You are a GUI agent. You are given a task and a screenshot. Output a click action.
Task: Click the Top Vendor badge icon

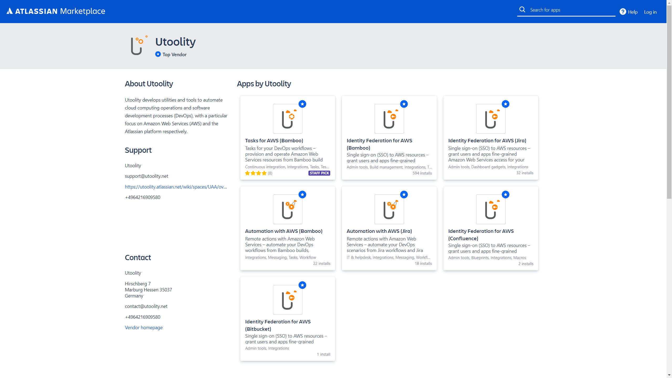coord(158,54)
